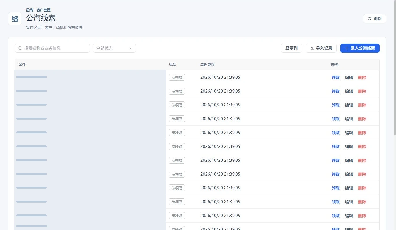
Task: Click 删除 in the first table row
Action: pos(362,78)
